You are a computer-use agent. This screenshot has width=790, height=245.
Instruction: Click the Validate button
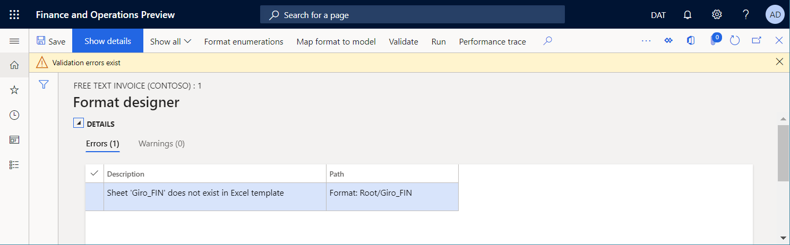(403, 41)
